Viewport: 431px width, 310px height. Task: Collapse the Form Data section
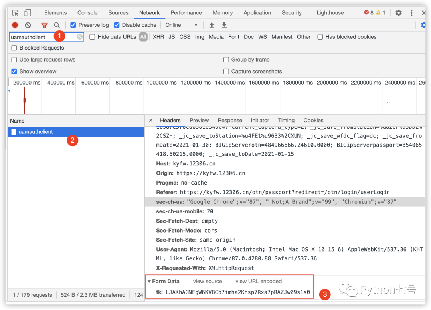(149, 281)
